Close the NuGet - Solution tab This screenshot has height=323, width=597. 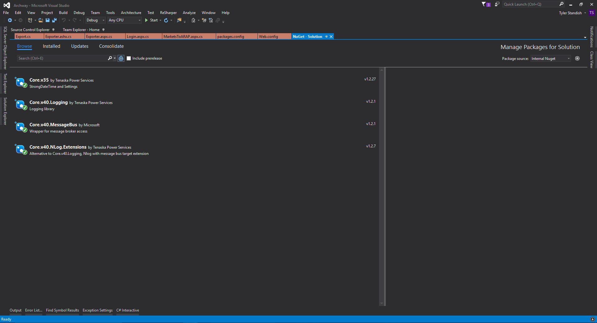coord(331,37)
